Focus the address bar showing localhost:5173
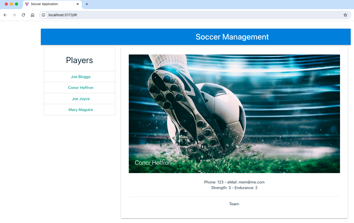 pos(178,15)
